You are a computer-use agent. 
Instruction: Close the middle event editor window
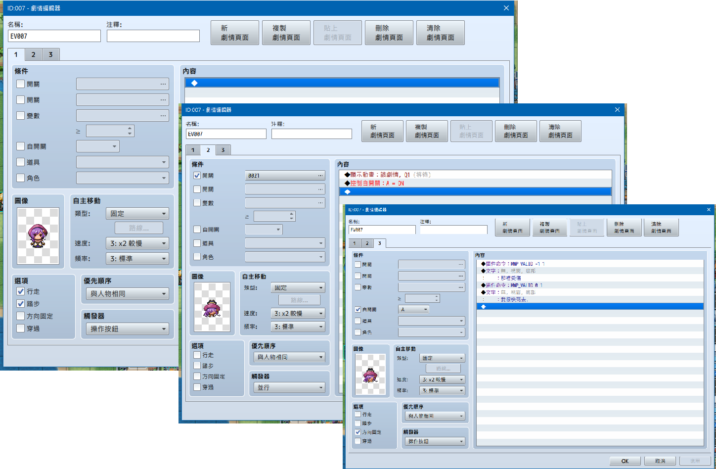pyautogui.click(x=617, y=109)
